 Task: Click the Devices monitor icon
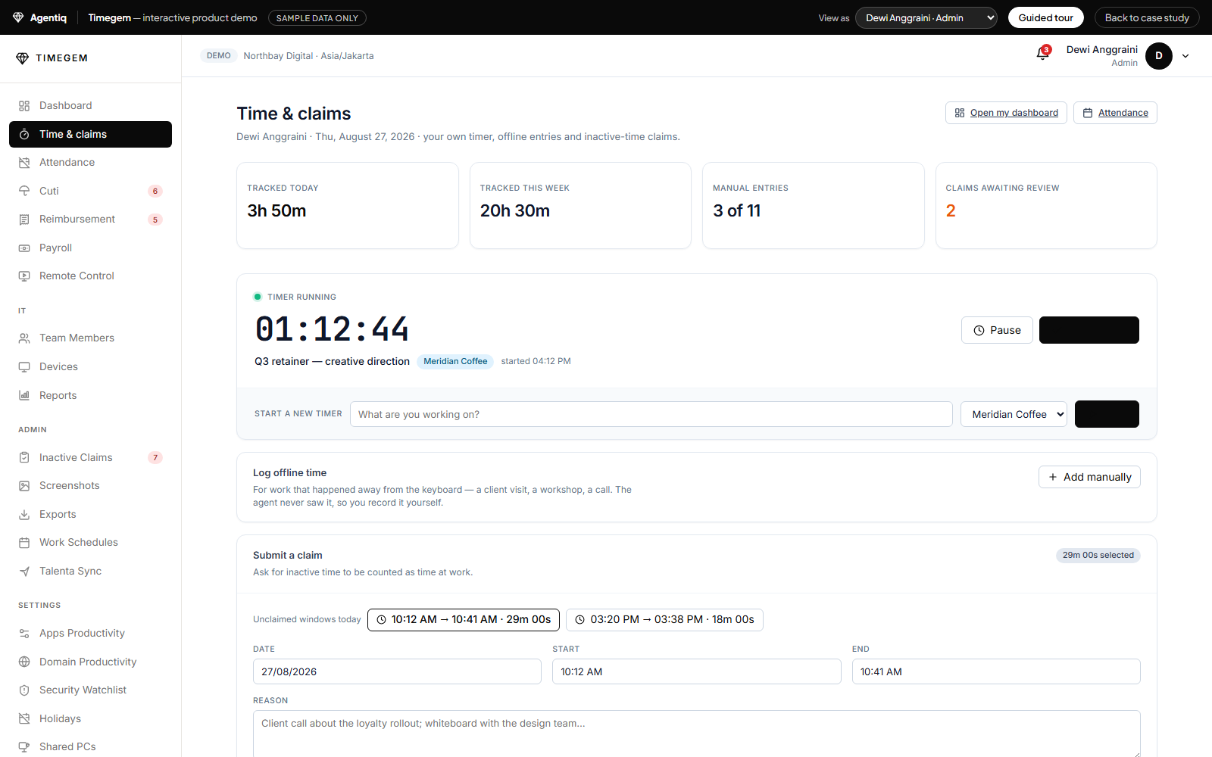(24, 367)
